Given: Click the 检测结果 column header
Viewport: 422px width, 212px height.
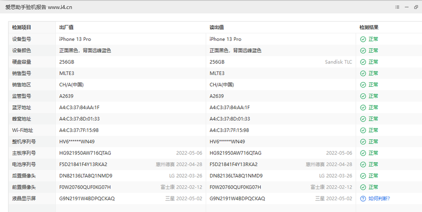Looking at the screenshot, I should pos(369,28).
